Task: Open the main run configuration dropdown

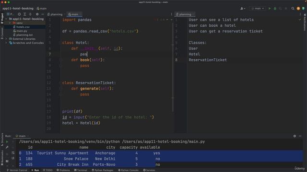Action: [258, 9]
